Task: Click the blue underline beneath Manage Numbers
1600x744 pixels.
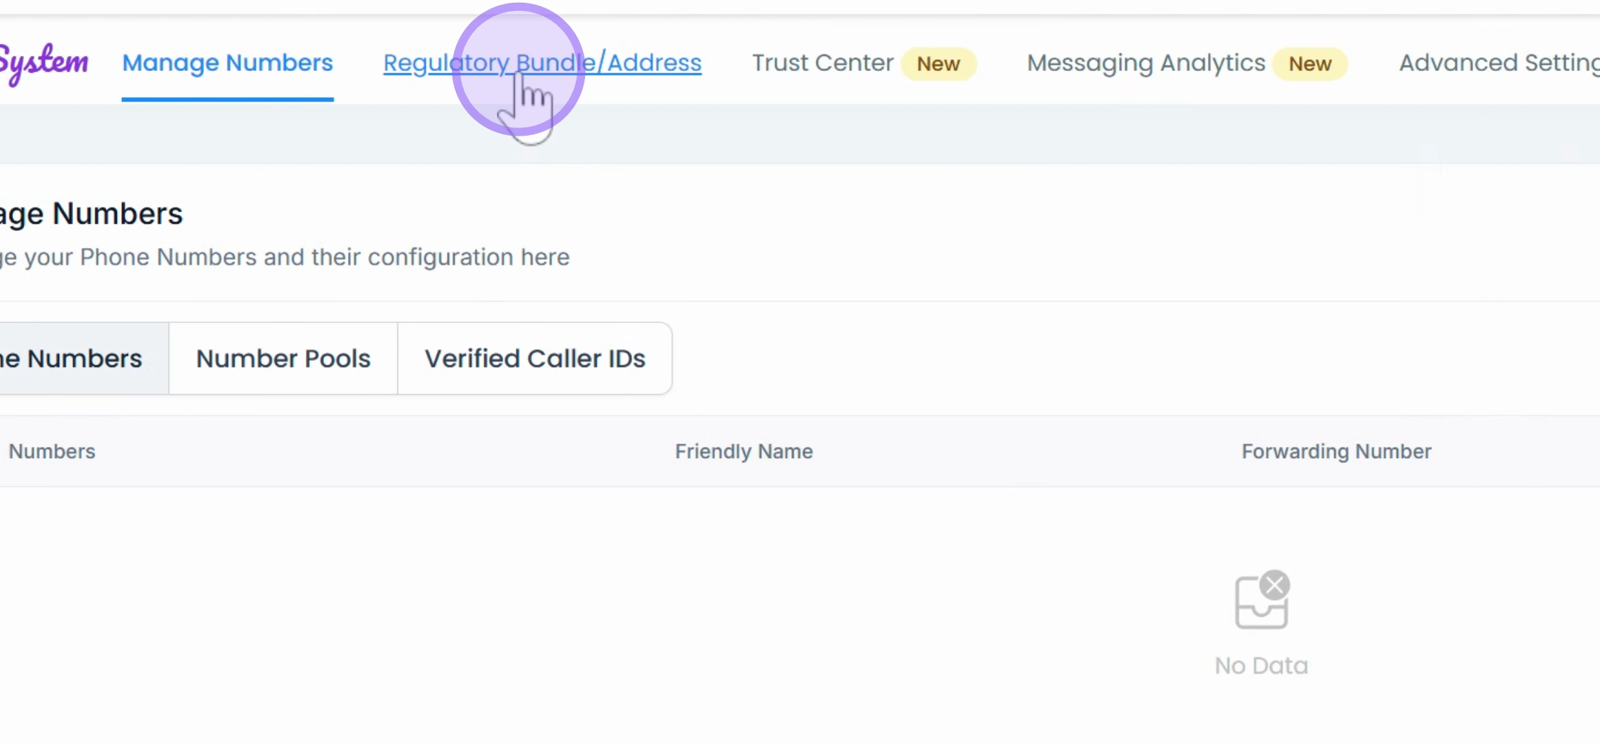Action: click(x=227, y=100)
